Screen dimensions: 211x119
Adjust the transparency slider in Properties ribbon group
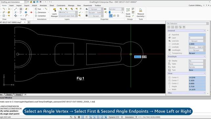tap(115, 13)
